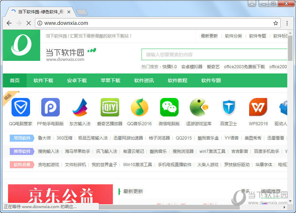
Task: Open 软件专题 top header link
Action: tap(258, 36)
